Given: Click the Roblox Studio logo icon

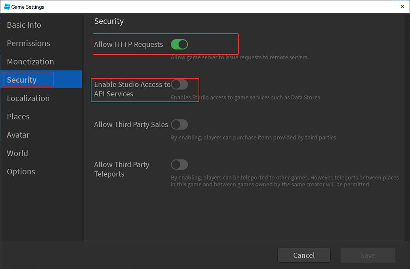Looking at the screenshot, I should pyautogui.click(x=7, y=6).
